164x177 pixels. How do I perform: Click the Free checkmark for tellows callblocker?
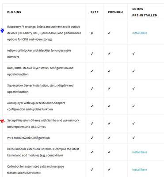point(92,54)
